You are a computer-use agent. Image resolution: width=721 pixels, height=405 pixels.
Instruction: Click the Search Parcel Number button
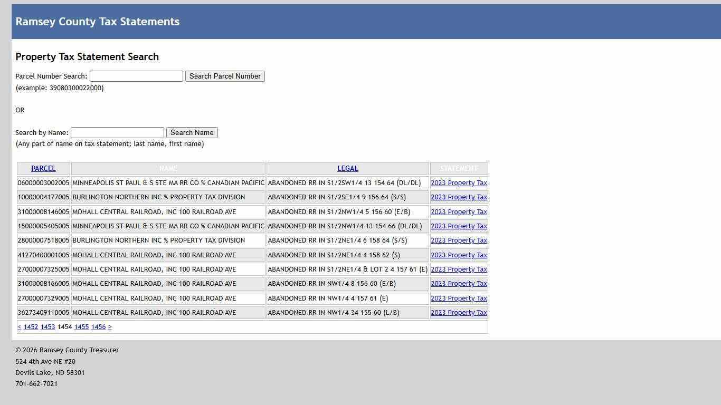tap(225, 76)
